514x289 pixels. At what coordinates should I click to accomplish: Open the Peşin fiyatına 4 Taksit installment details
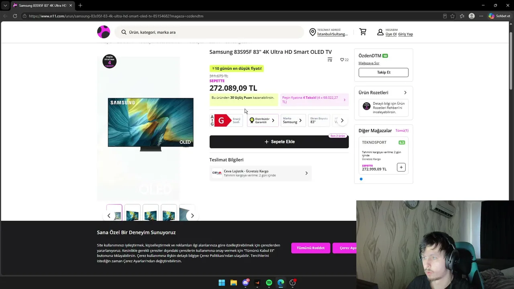[314, 100]
